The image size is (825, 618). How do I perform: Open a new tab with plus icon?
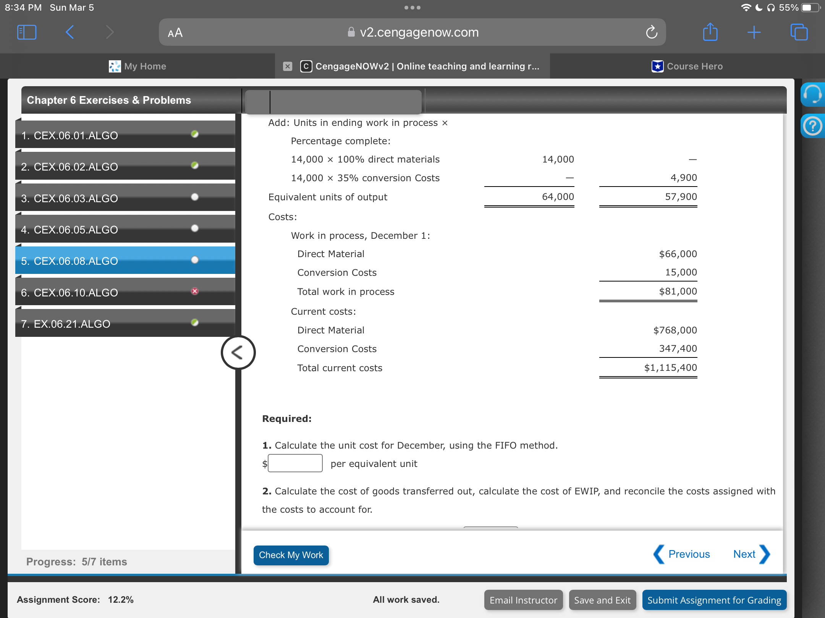[x=754, y=32]
